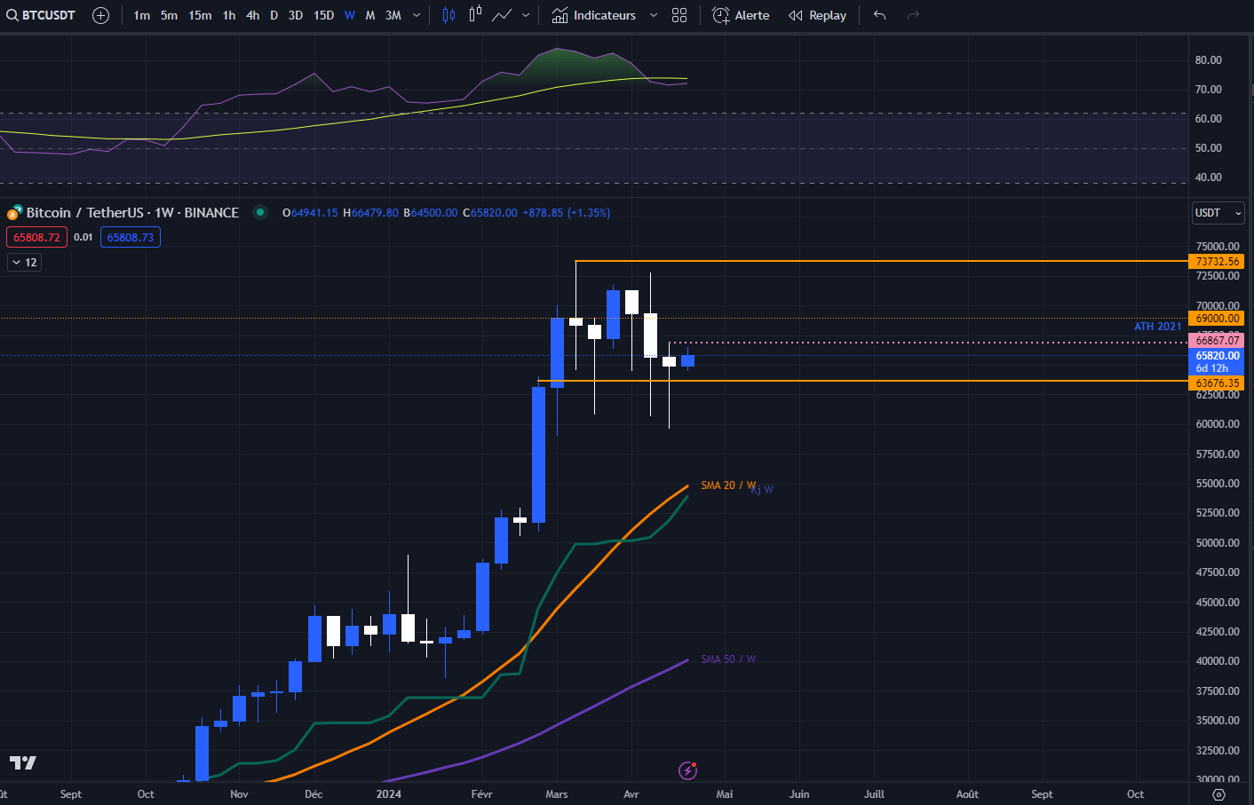The height and width of the screenshot is (805, 1254).
Task: Open the Indicateurs templates chevron
Action: 655,14
